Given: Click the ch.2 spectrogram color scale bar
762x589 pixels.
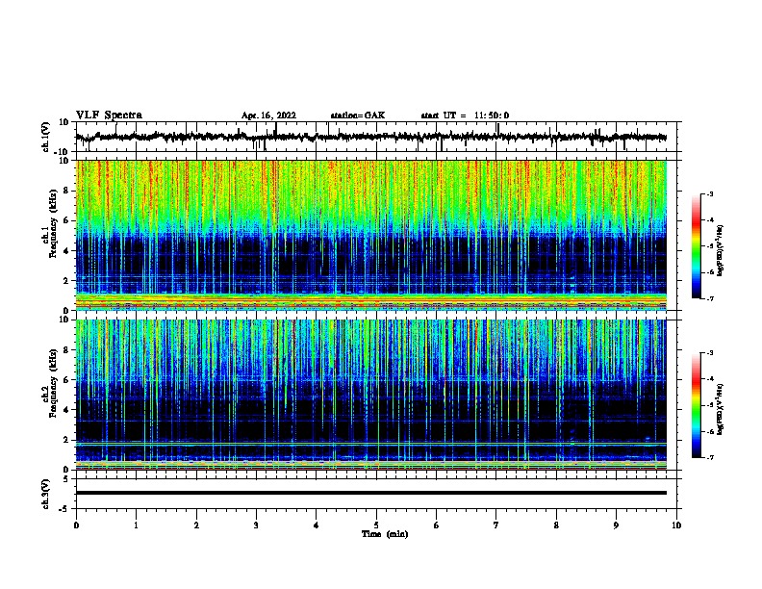Looking at the screenshot, I should (697, 405).
